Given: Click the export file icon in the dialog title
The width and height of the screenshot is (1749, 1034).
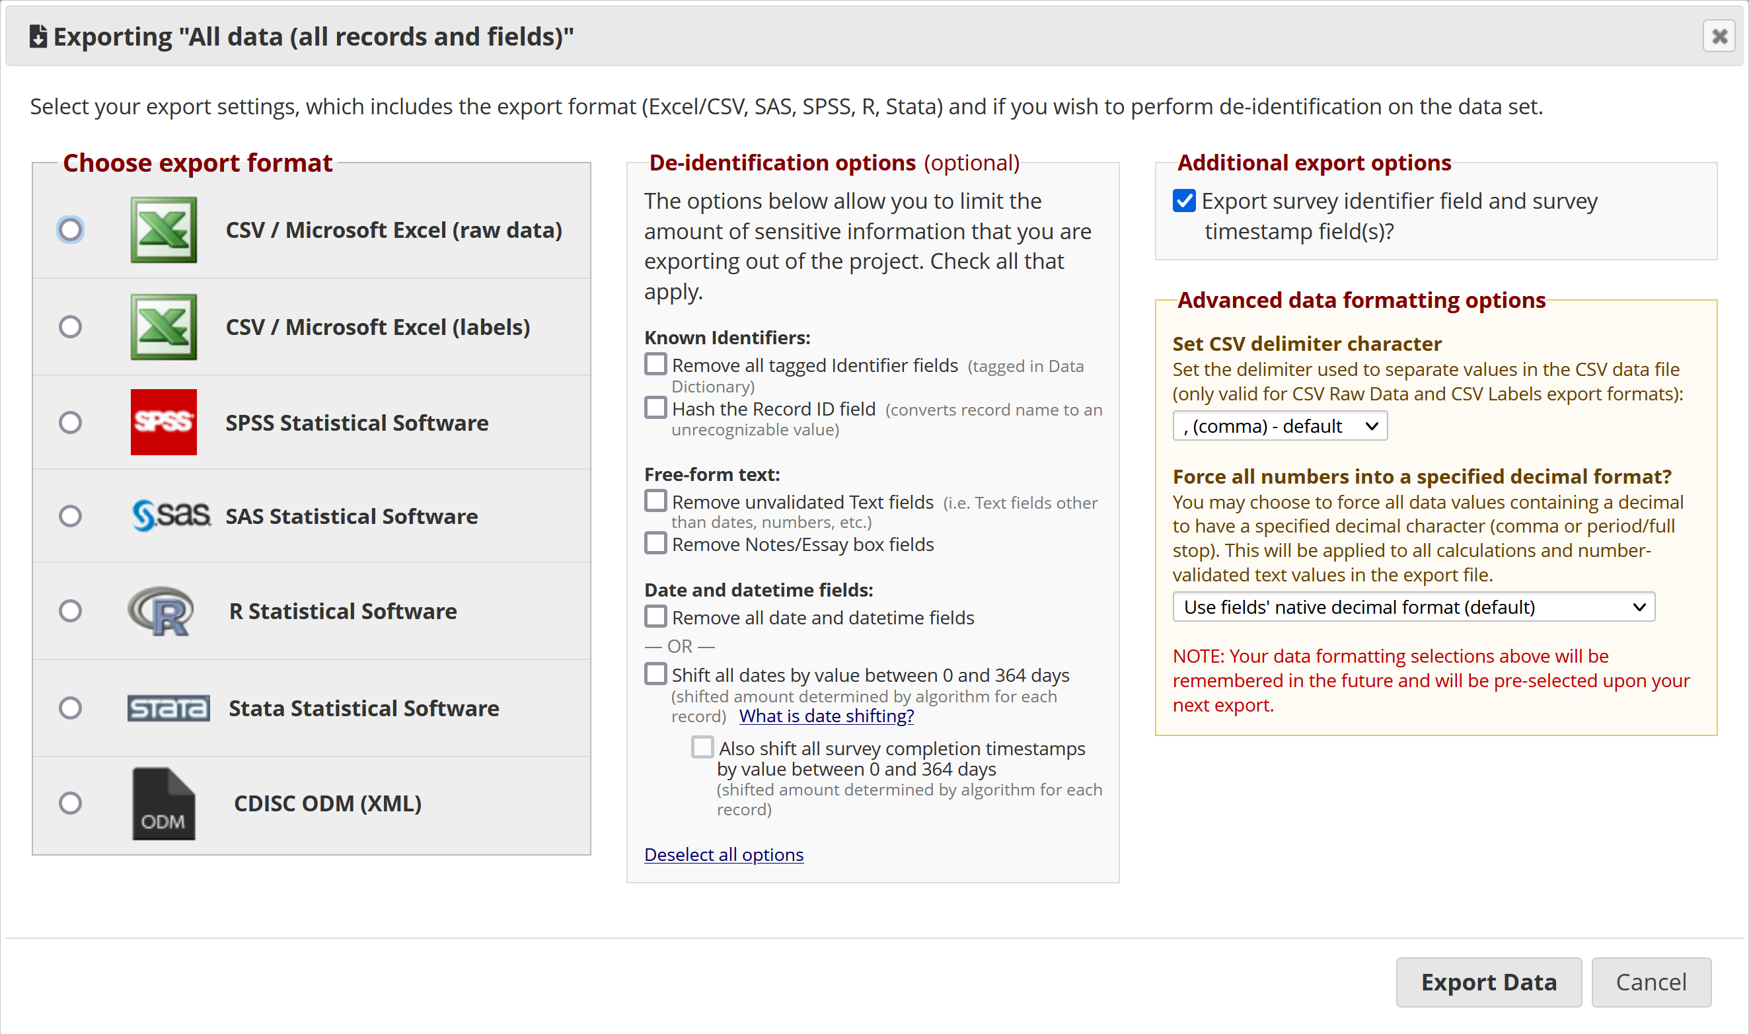Looking at the screenshot, I should coord(38,36).
